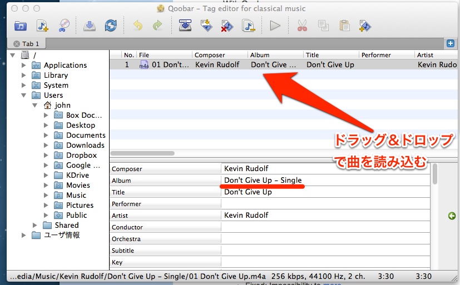Screen dimensions: 460x285
Task: Click the tag icon with red X
Action: pos(227,26)
